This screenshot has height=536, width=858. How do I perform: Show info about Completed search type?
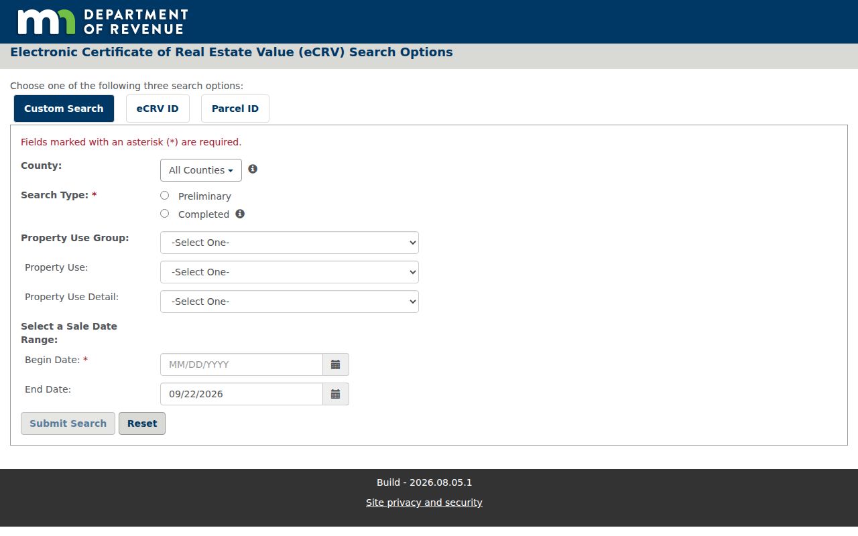240,214
